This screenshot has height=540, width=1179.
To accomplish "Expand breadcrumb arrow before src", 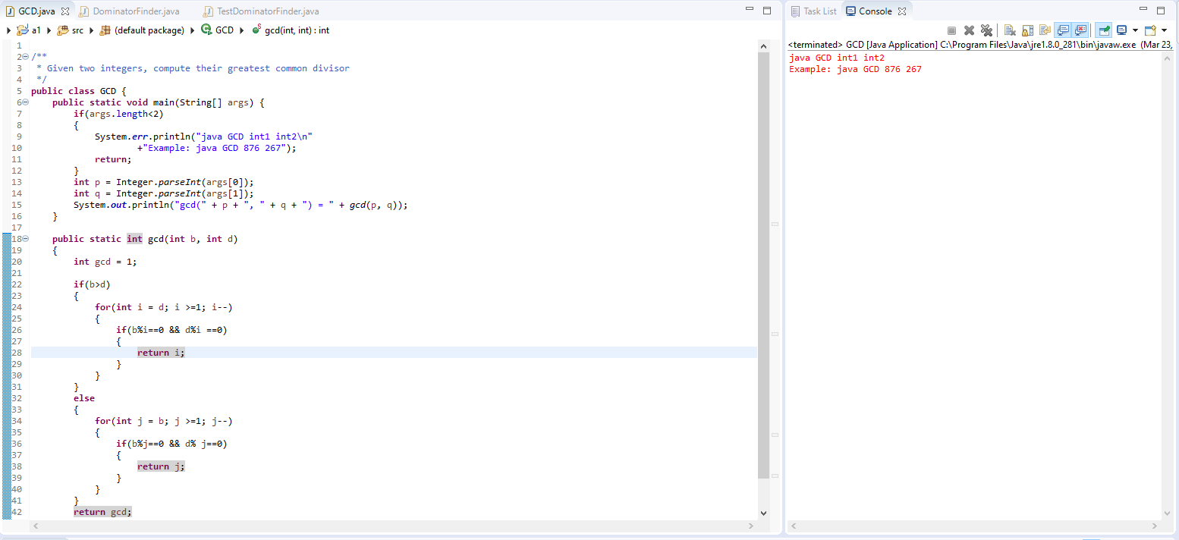I will click(50, 30).
